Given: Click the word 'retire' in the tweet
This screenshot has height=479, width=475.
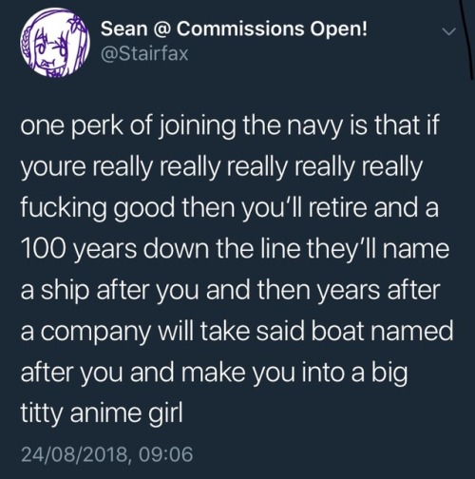Looking at the screenshot, I should [x=337, y=207].
